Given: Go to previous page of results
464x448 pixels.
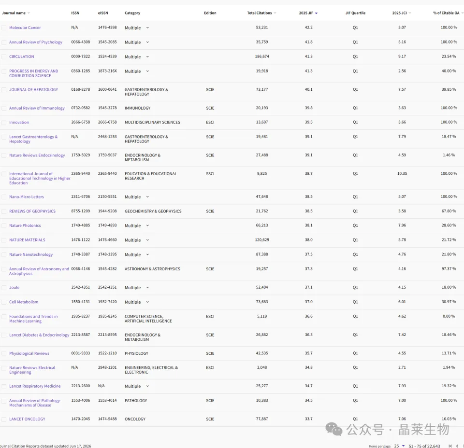Looking at the screenshot, I should (457, 446).
